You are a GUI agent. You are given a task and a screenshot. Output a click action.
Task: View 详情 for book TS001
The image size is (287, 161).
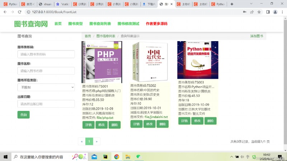[88, 125]
